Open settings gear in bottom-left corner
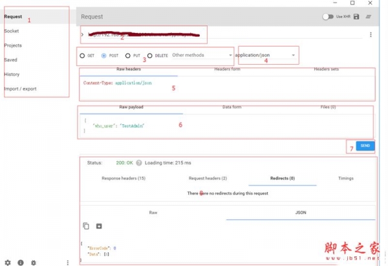The image size is (388, 266). [8, 262]
